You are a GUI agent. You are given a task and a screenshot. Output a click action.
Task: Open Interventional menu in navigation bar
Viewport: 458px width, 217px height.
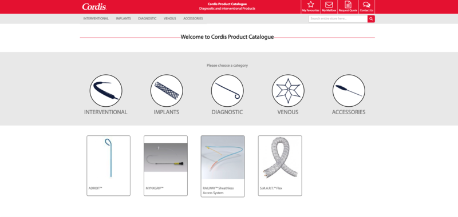click(x=96, y=19)
